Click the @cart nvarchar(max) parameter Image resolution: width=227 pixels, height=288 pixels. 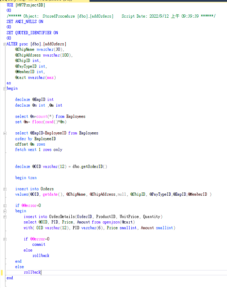pyautogui.click(x=35, y=77)
